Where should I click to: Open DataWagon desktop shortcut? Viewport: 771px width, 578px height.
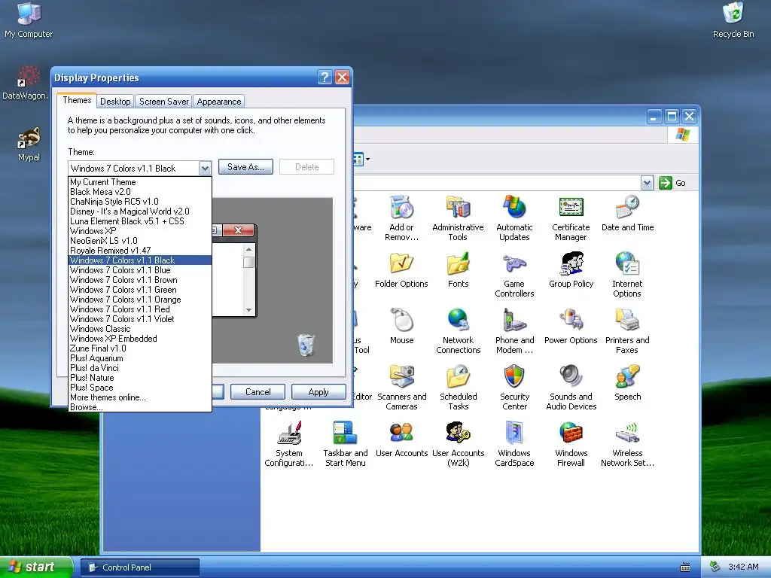[25, 83]
